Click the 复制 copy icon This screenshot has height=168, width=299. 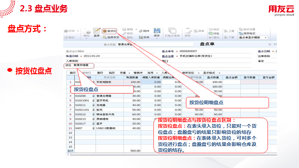[124, 29]
